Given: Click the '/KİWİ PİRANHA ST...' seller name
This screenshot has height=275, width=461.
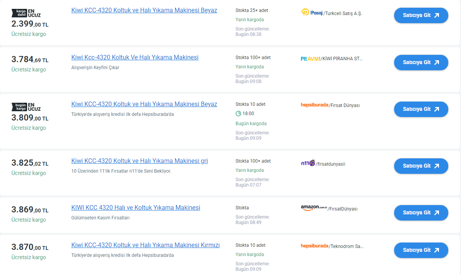Looking at the screenshot, I should [342, 59].
